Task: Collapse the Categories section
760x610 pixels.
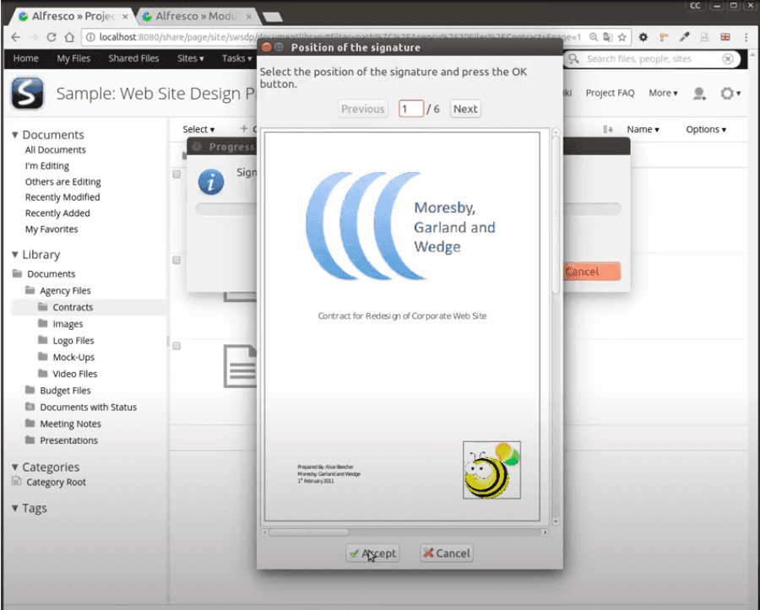Action: (15, 467)
